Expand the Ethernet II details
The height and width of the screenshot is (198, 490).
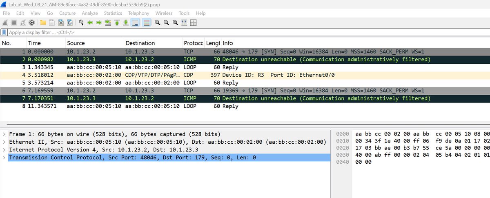tap(4, 142)
